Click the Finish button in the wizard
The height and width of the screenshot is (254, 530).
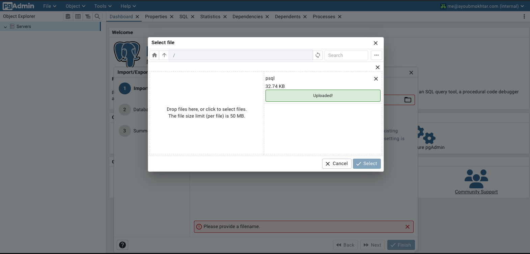401,245
